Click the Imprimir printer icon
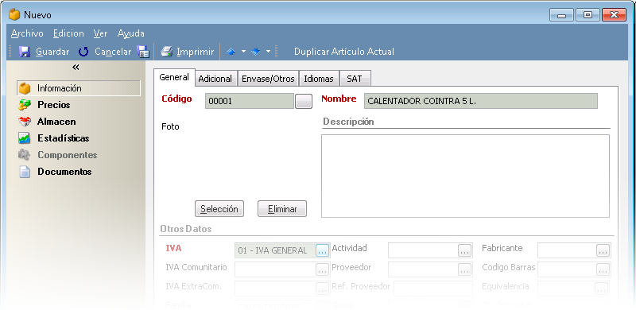This screenshot has width=636, height=310. point(167,52)
